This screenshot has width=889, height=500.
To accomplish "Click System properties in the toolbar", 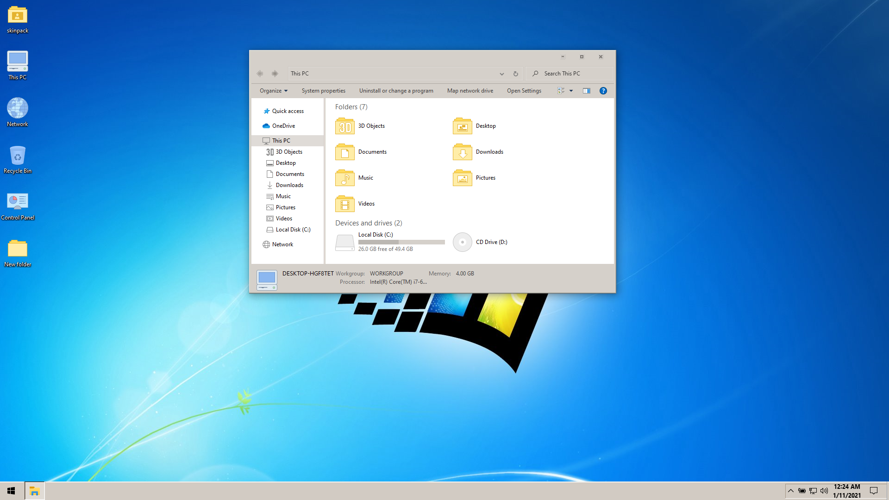I will coord(323,91).
